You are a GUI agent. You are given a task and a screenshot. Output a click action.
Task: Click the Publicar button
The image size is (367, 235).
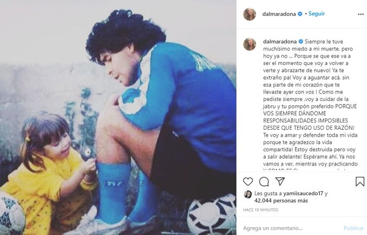tap(354, 228)
